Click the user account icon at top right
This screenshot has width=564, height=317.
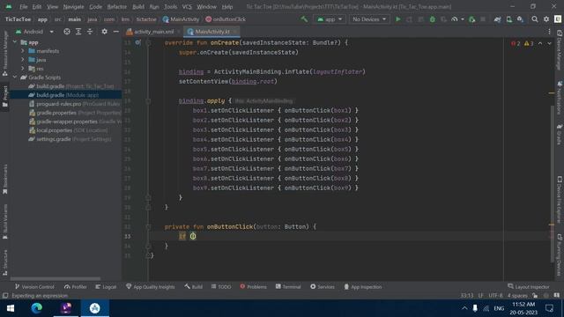tap(558, 19)
